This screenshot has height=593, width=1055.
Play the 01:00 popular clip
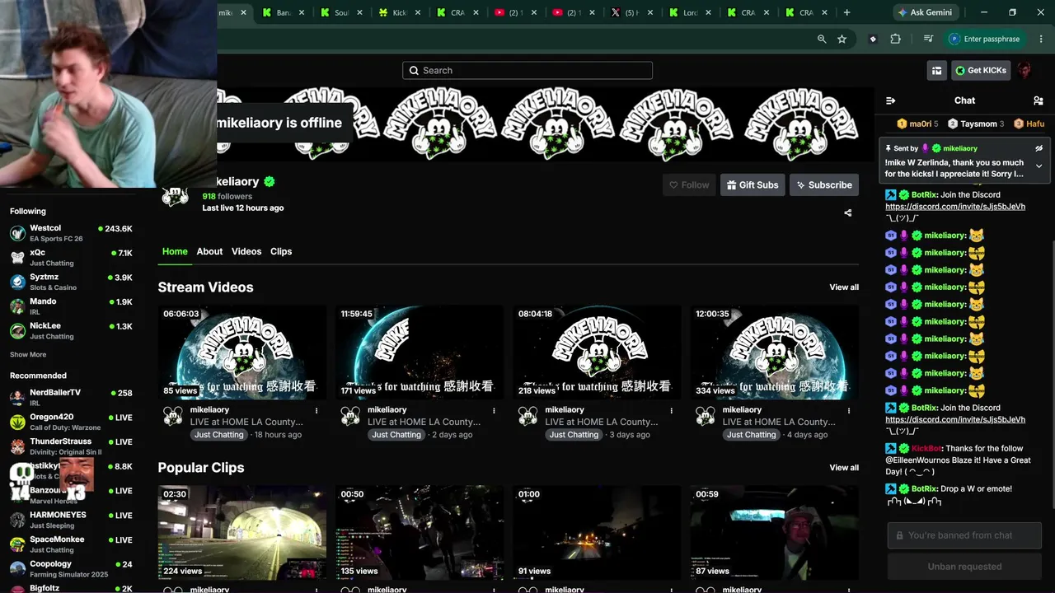tap(598, 532)
